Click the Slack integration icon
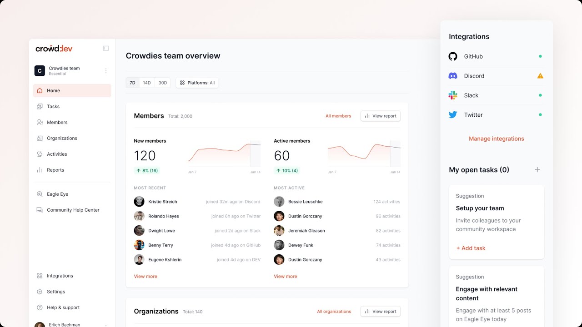This screenshot has width=582, height=327. pos(453,95)
